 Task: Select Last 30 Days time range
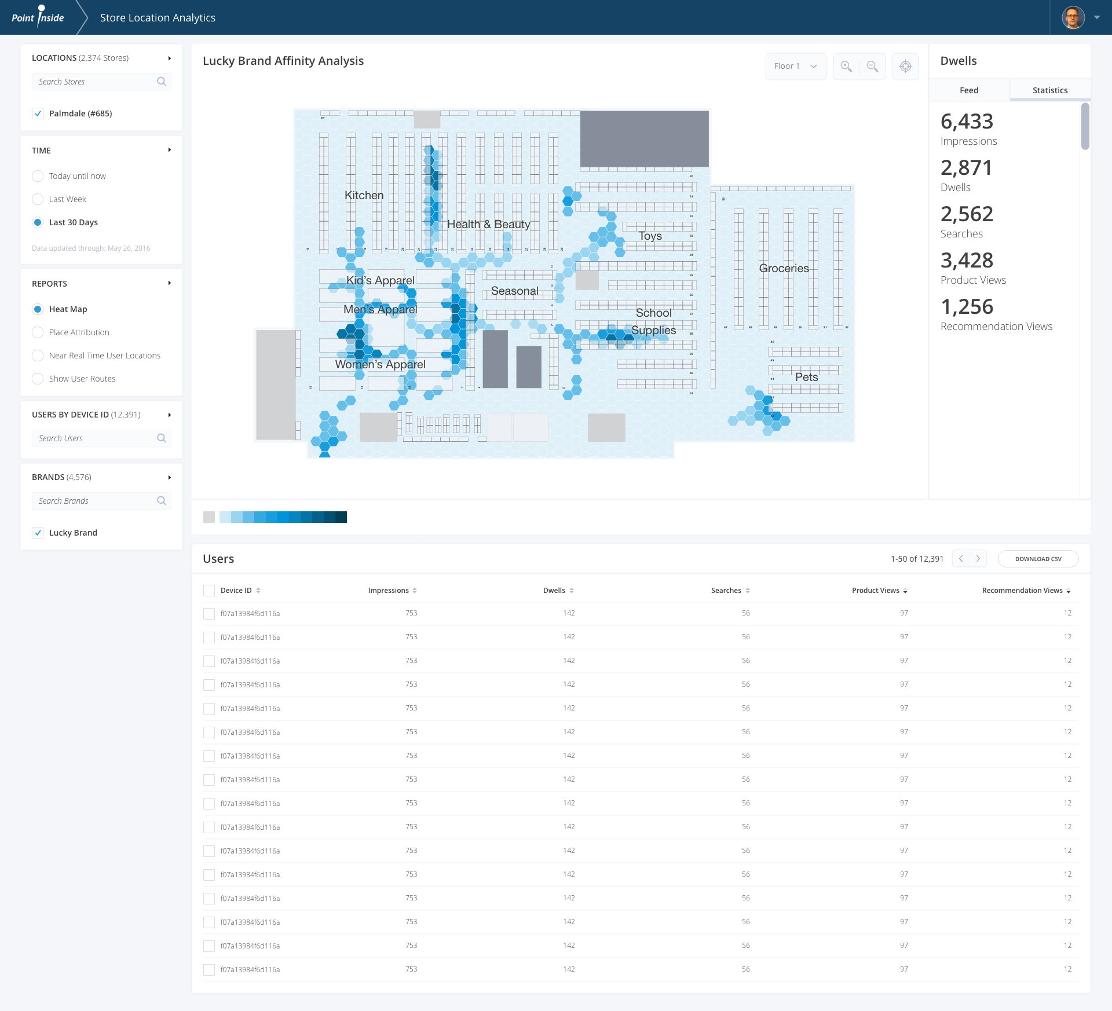38,222
